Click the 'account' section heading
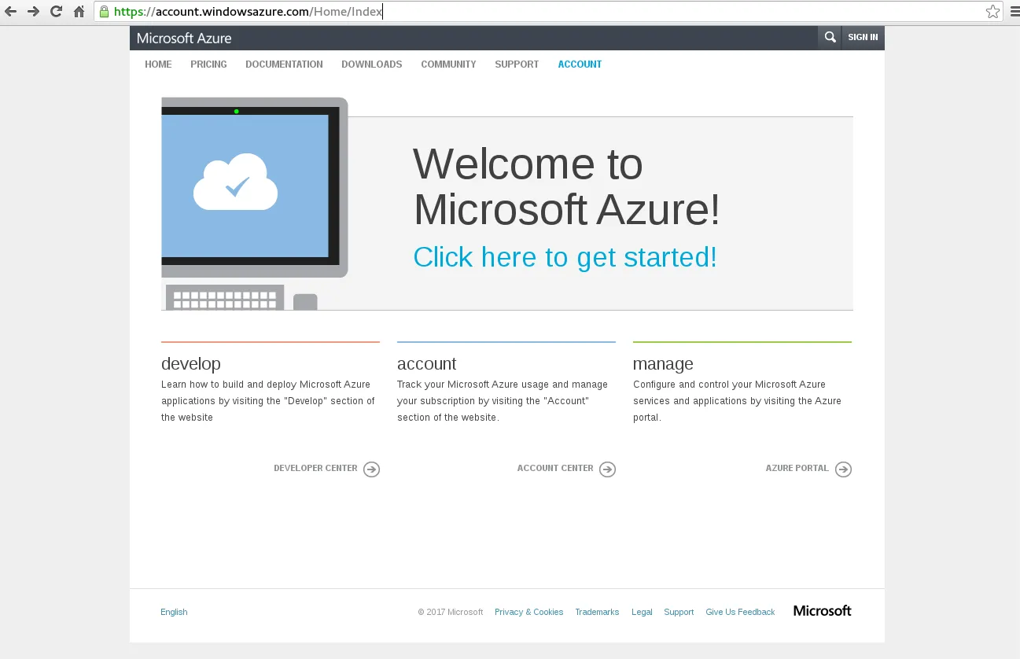The height and width of the screenshot is (659, 1020). (x=426, y=364)
